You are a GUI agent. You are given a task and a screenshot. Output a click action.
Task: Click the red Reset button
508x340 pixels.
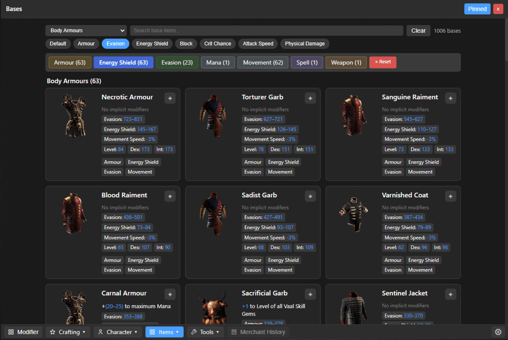(x=383, y=62)
